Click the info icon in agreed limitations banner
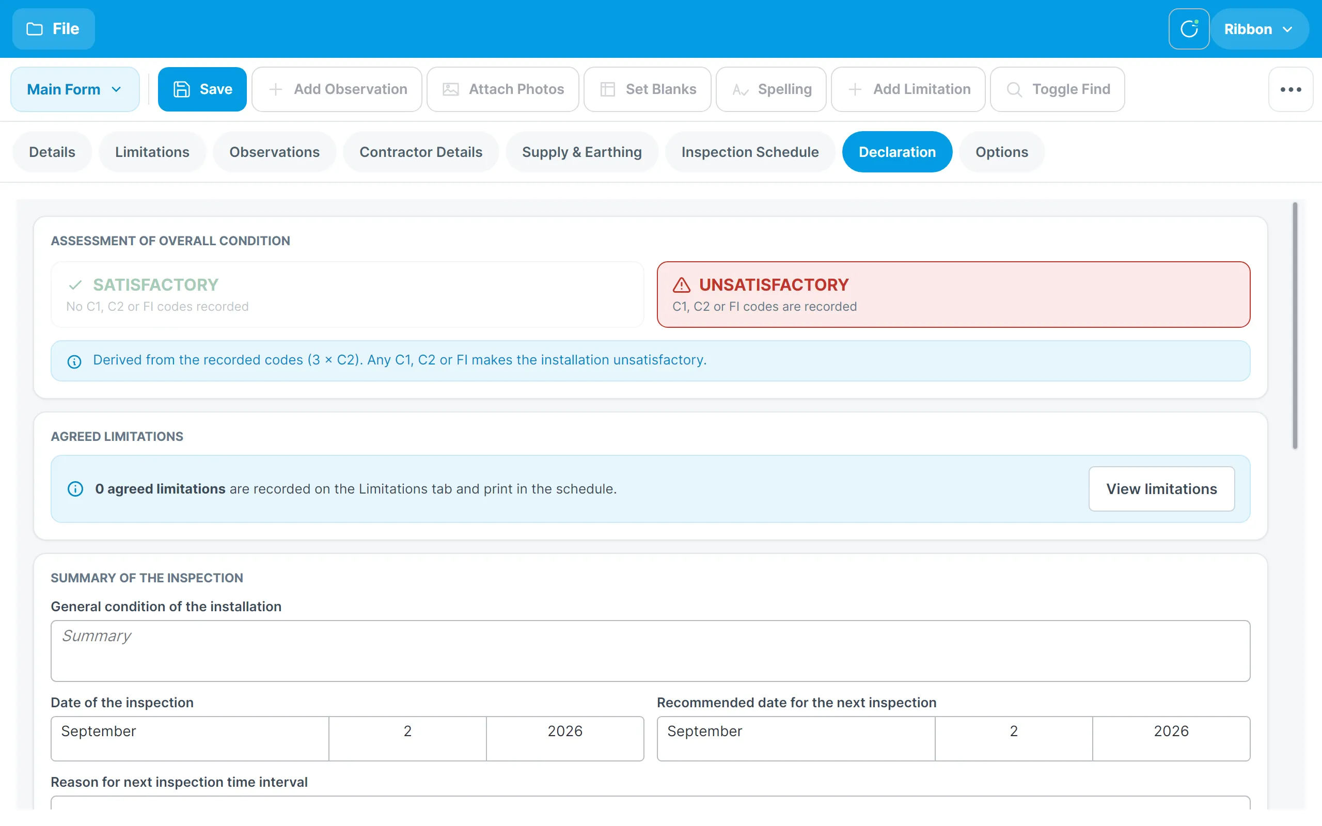 (75, 489)
